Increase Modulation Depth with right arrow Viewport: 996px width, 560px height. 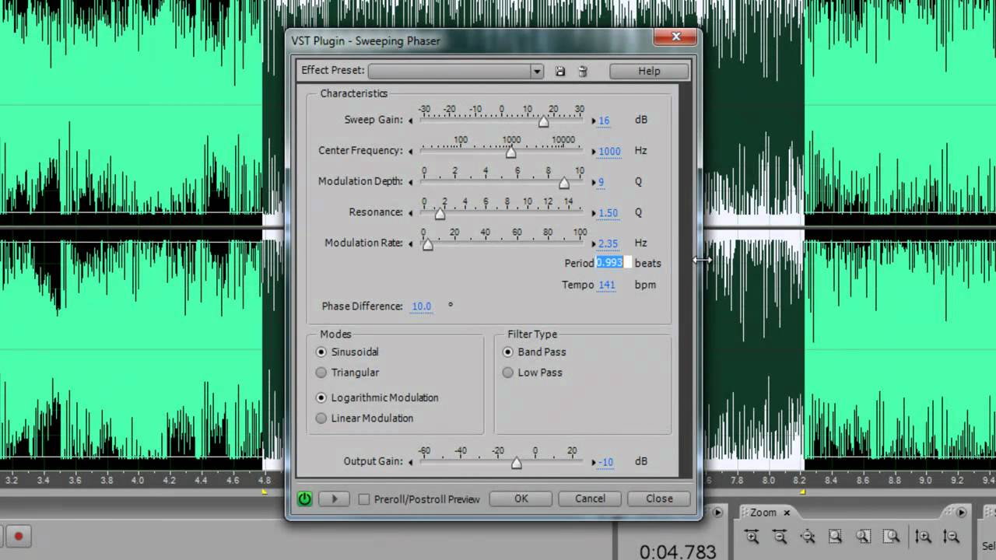594,182
